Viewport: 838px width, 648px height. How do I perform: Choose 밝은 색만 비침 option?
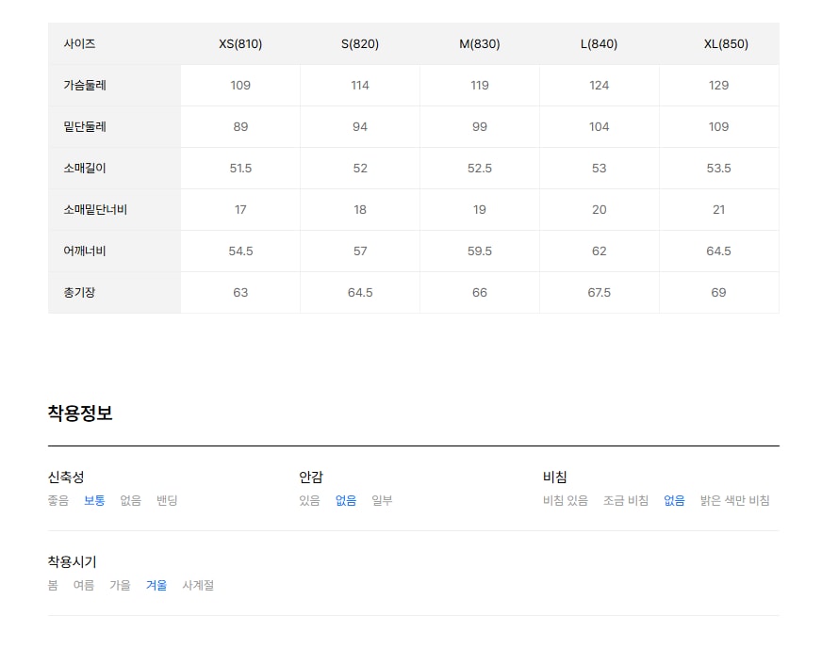click(x=735, y=500)
